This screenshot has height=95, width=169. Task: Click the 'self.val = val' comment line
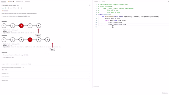[112, 11]
